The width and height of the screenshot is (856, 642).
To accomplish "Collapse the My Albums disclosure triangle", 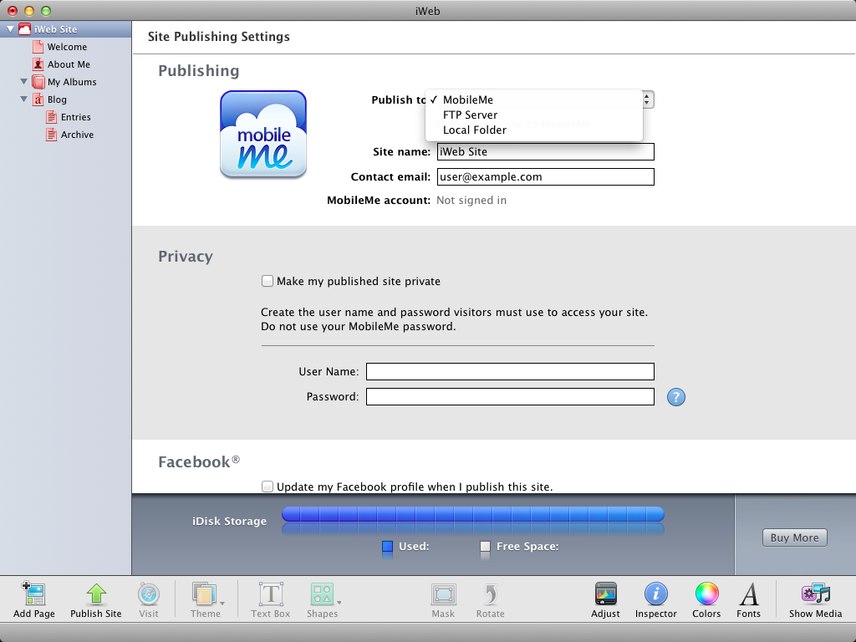I will (24, 81).
